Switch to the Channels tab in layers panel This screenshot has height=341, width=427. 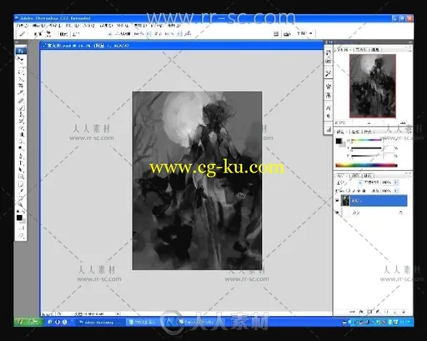pyautogui.click(x=355, y=176)
